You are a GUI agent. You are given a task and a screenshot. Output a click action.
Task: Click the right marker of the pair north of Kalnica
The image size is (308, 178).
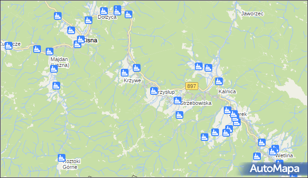coord(208,68)
